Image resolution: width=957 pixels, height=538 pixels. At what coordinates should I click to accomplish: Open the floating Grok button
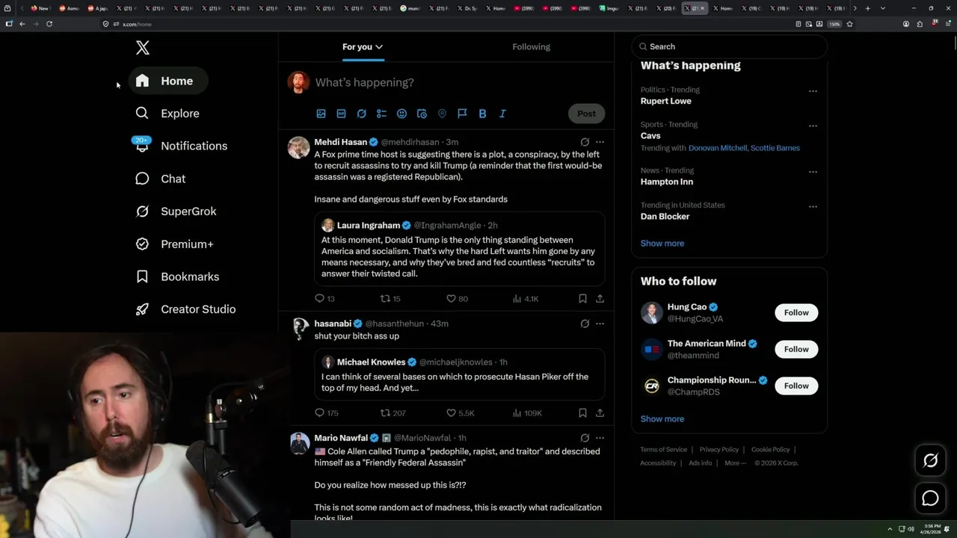click(930, 461)
